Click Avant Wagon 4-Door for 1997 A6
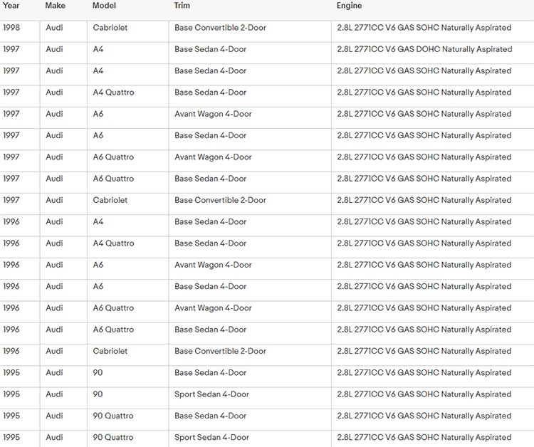 213,114
